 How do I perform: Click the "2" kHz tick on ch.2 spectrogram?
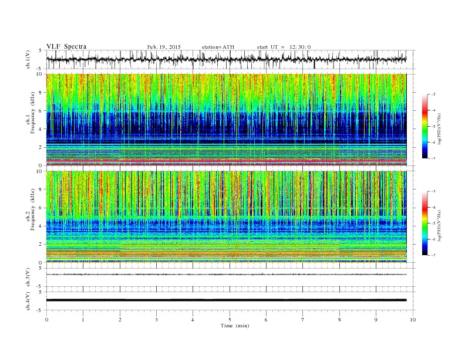tap(41, 245)
